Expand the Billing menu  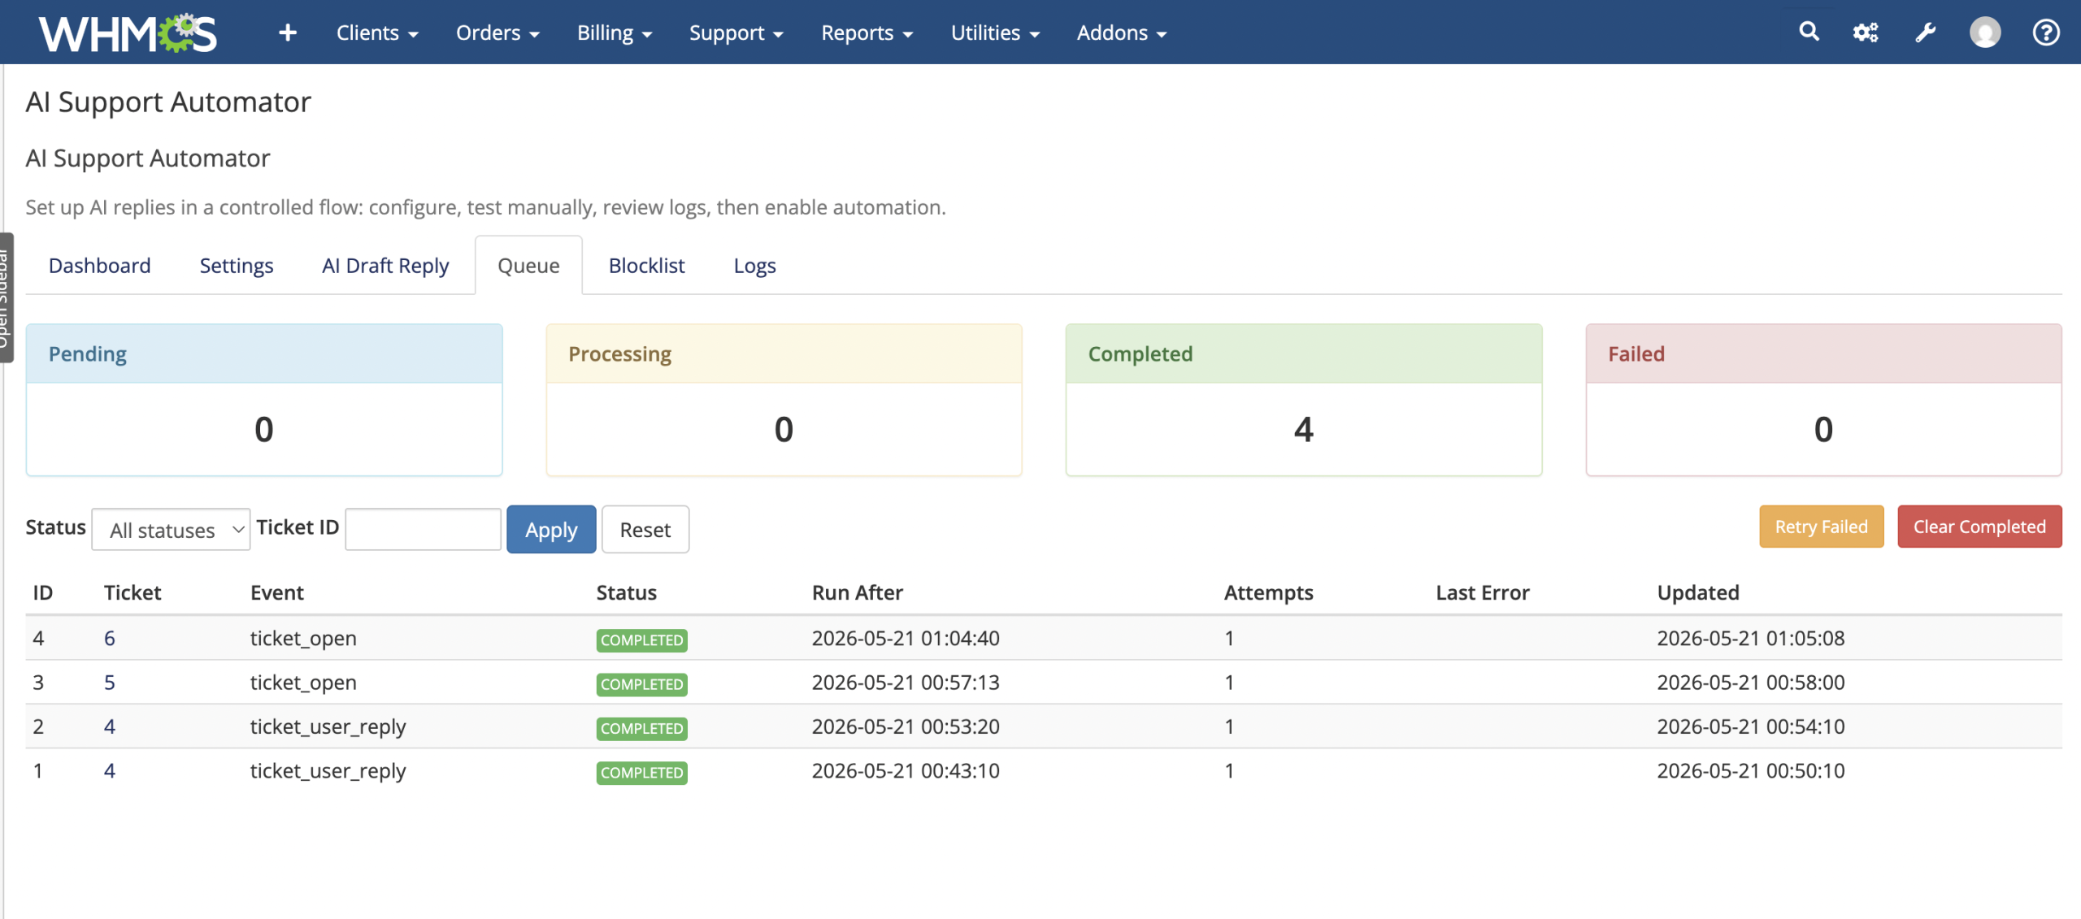[615, 33]
